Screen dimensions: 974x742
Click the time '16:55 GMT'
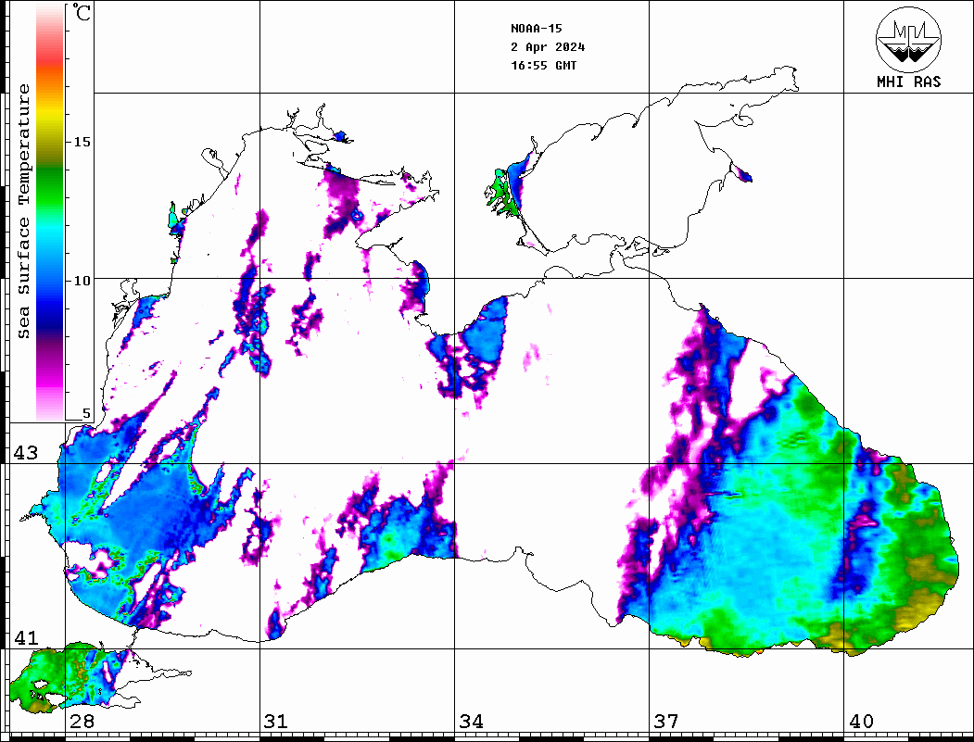pyautogui.click(x=543, y=66)
